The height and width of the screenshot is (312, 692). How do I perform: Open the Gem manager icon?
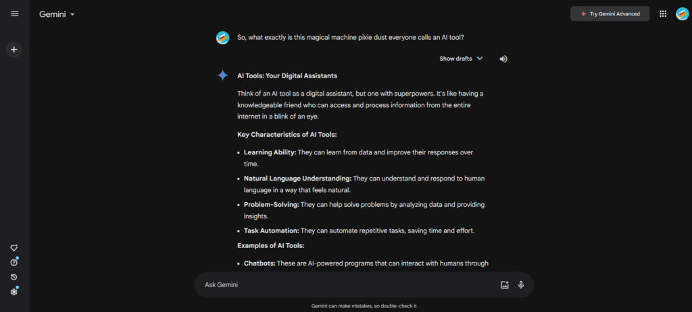click(14, 248)
